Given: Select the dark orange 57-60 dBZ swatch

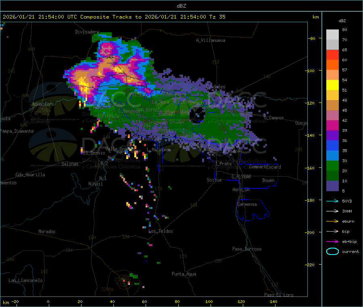Looking at the screenshot, I should [332, 65].
